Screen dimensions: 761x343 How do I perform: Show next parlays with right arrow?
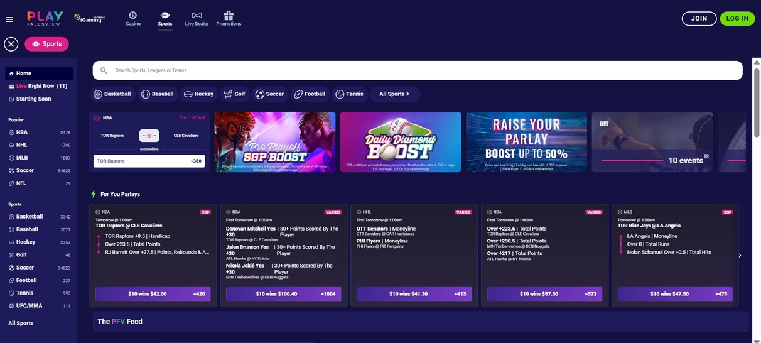(740, 255)
